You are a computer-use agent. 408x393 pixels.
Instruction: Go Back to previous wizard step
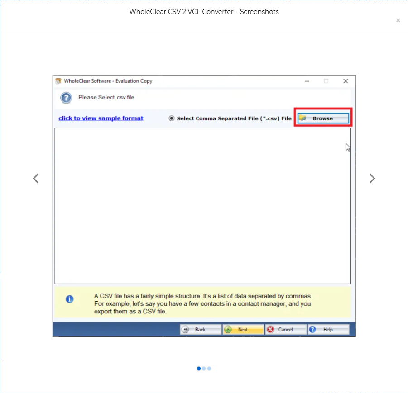tap(201, 330)
